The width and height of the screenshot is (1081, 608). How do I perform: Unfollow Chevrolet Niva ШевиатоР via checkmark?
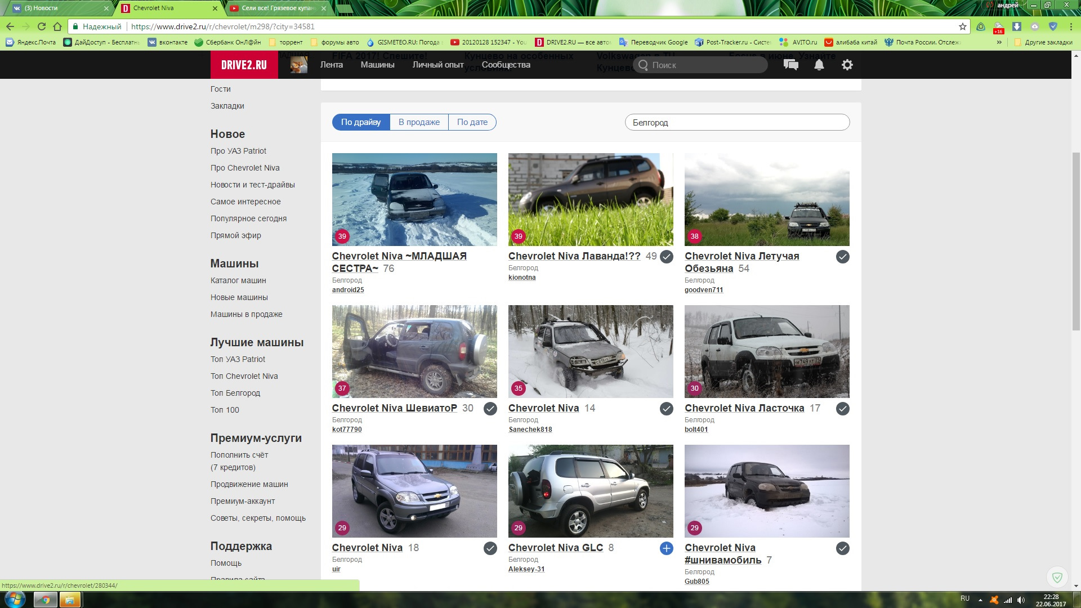click(x=490, y=409)
